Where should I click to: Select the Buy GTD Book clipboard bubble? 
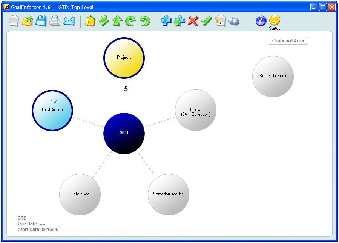273,77
